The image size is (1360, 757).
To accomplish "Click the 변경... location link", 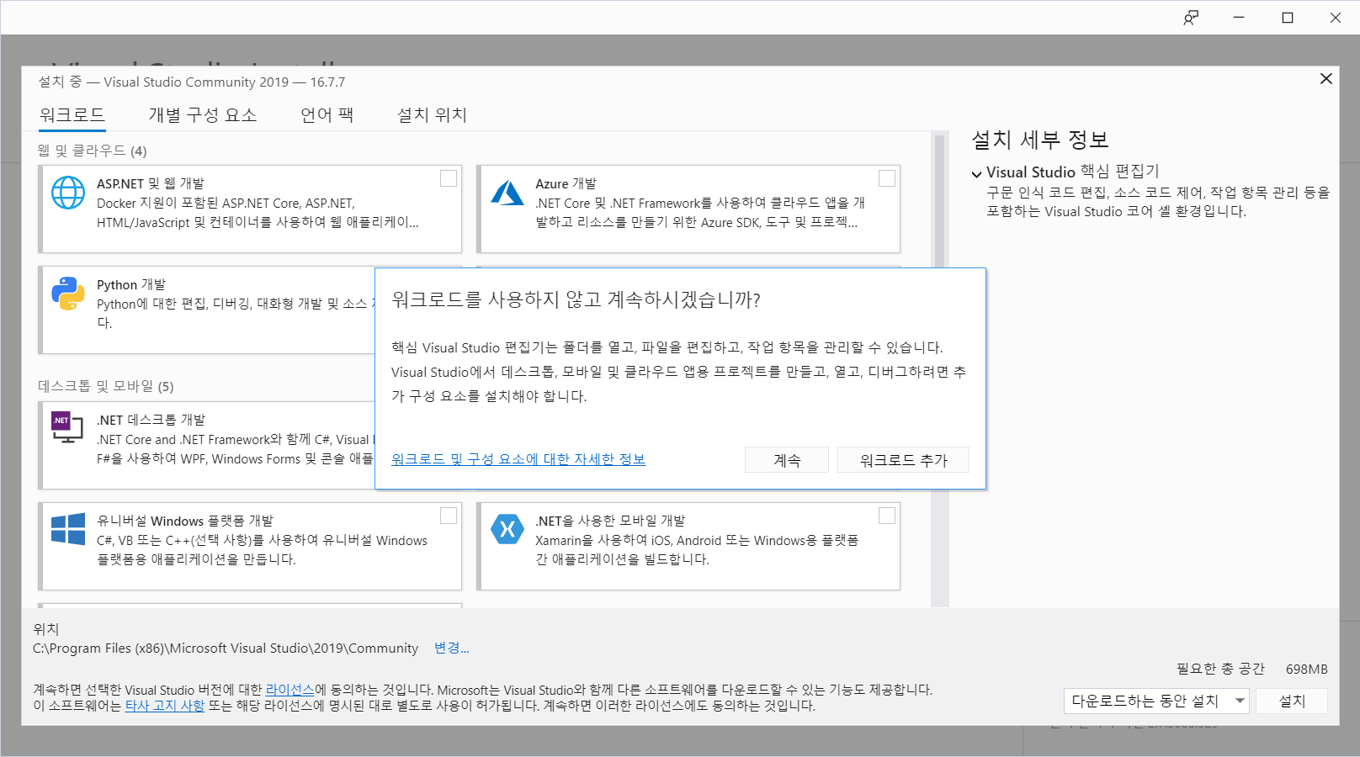I will tap(452, 648).
